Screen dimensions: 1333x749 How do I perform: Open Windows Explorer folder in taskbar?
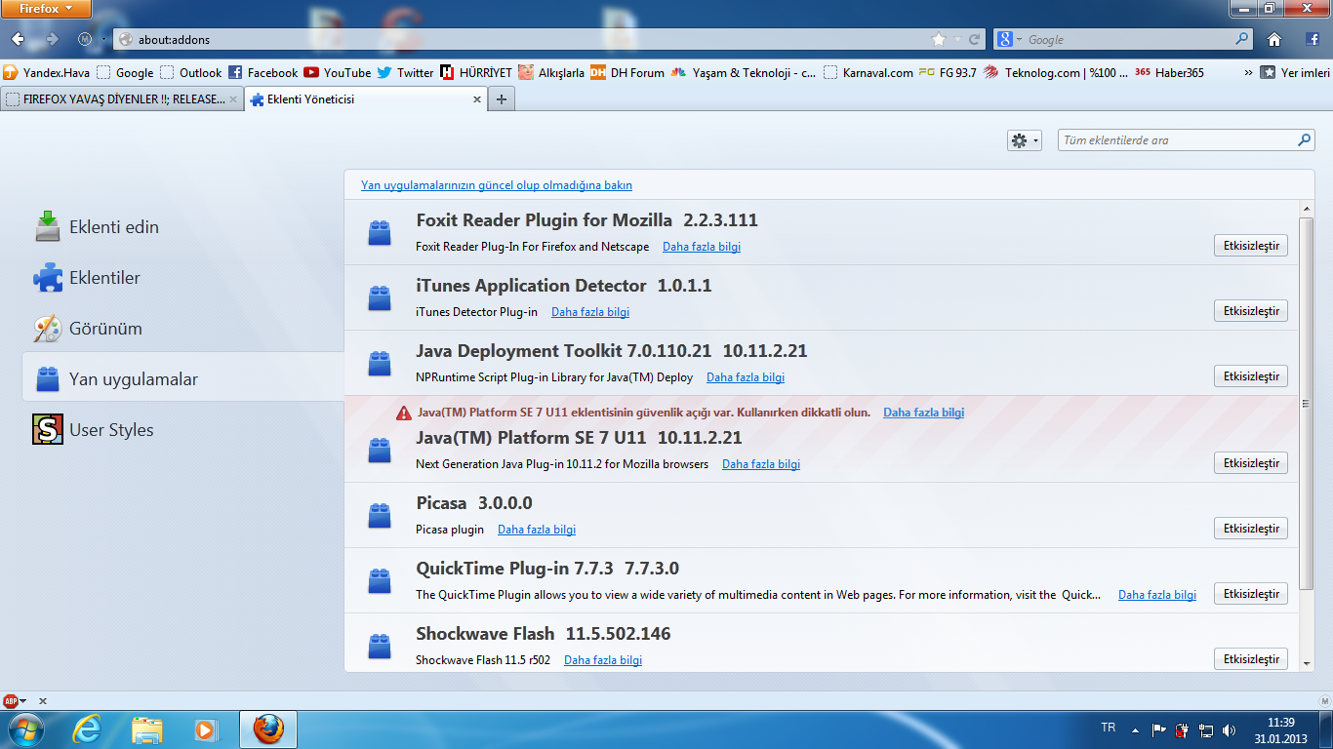pos(147,729)
